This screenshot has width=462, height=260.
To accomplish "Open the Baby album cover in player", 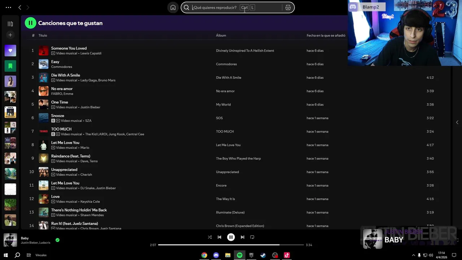I will click(10, 240).
